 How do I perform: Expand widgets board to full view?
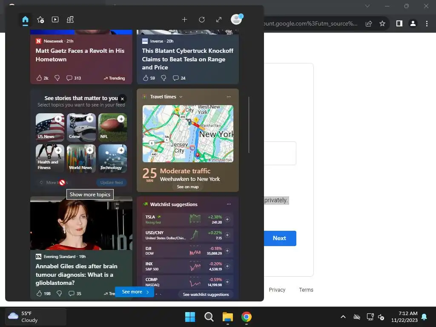click(219, 20)
